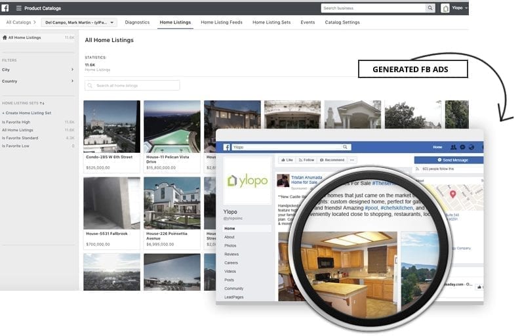Screen dimensions: 520x336
Task: Click the search magnifier in Search business box
Action: click(430, 8)
